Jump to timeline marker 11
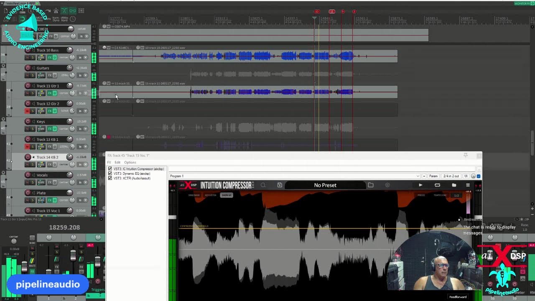The width and height of the screenshot is (535, 301). click(x=331, y=11)
